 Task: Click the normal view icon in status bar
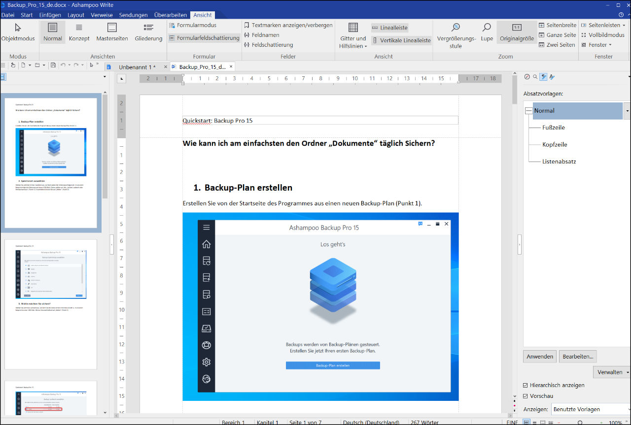point(527,423)
